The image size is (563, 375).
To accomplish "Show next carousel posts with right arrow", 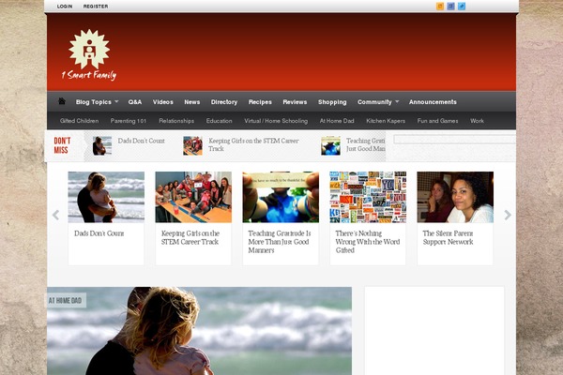I will [x=508, y=215].
